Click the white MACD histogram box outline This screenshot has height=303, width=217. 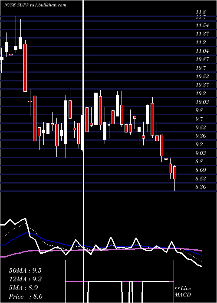click(x=119, y=281)
